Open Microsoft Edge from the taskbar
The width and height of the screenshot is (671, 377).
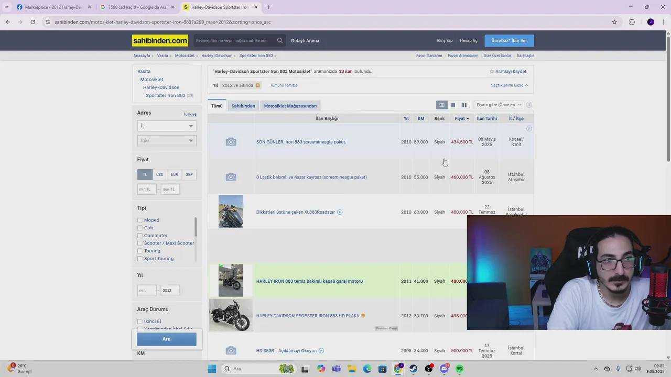367,369
